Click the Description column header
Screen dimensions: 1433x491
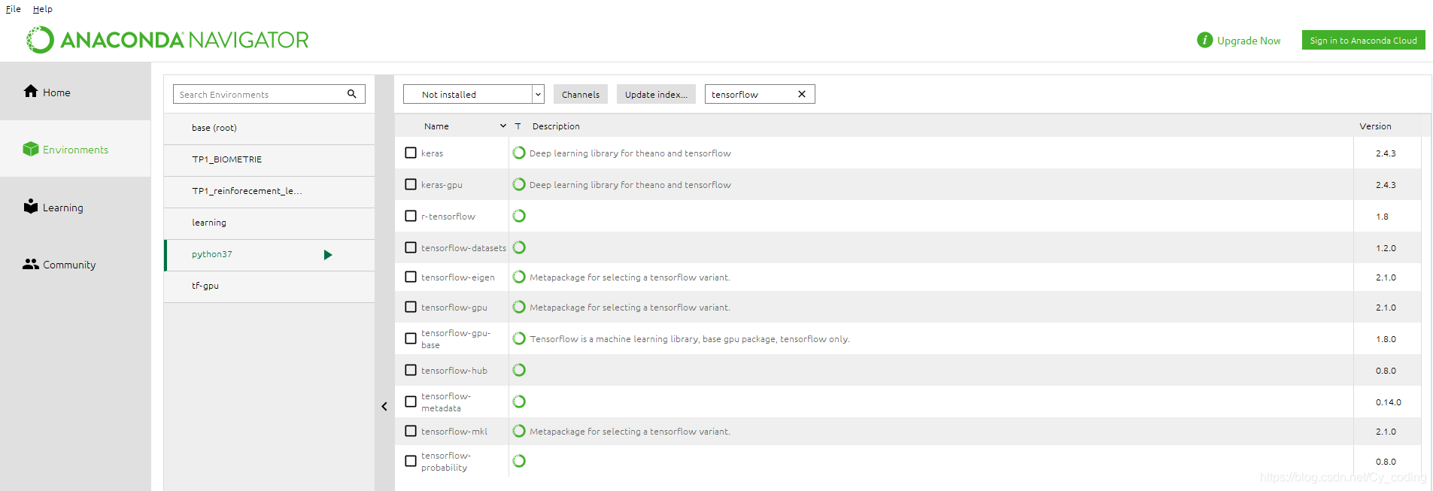coord(556,126)
